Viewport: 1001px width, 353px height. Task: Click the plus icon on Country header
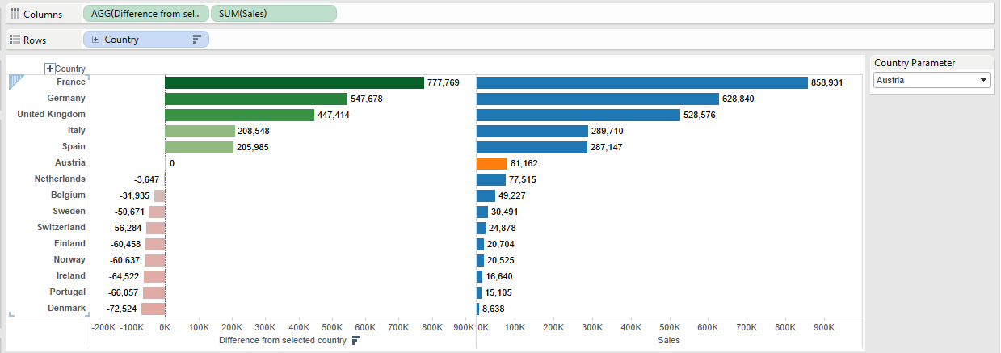(50, 69)
